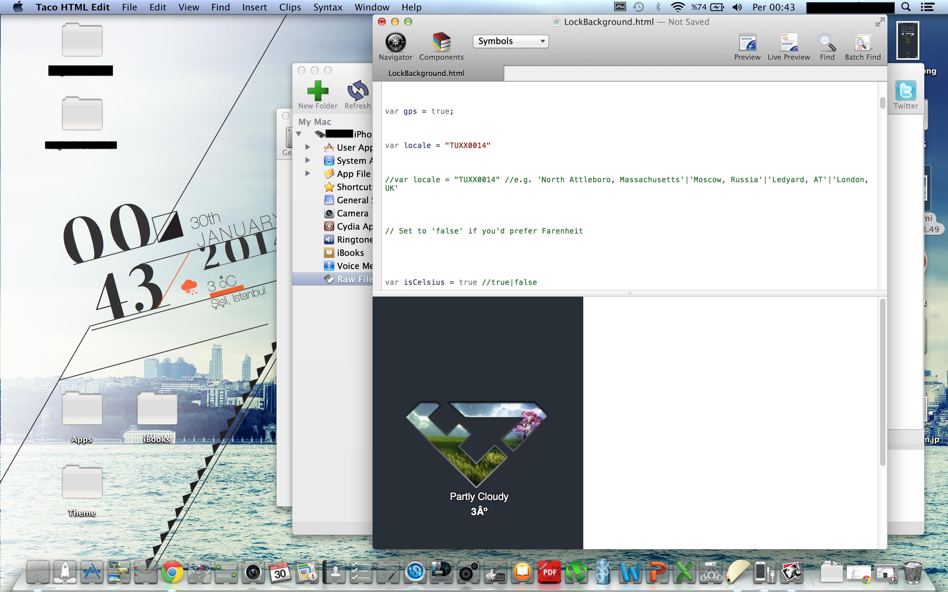Launch Google Chrome from the Dock
Image resolution: width=948 pixels, height=592 pixels.
click(x=172, y=572)
